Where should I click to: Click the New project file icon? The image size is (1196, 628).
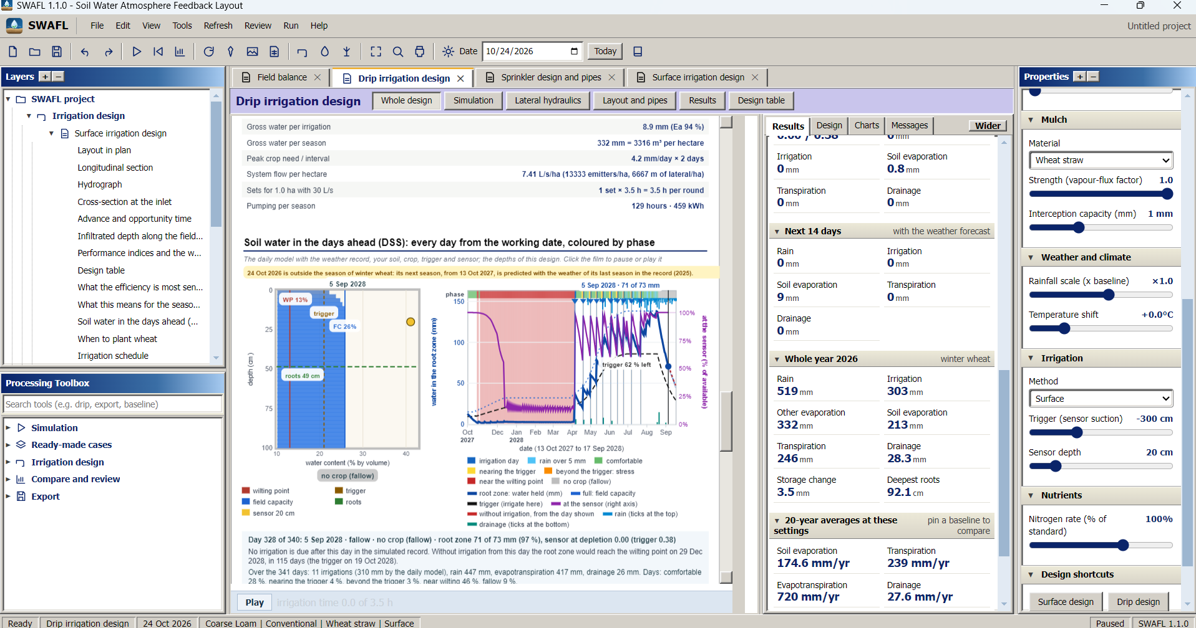pyautogui.click(x=12, y=52)
